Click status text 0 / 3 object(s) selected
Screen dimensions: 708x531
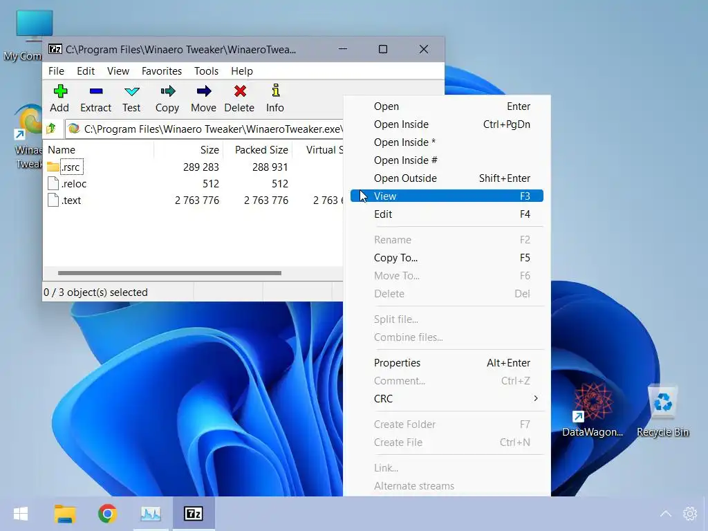click(x=95, y=292)
